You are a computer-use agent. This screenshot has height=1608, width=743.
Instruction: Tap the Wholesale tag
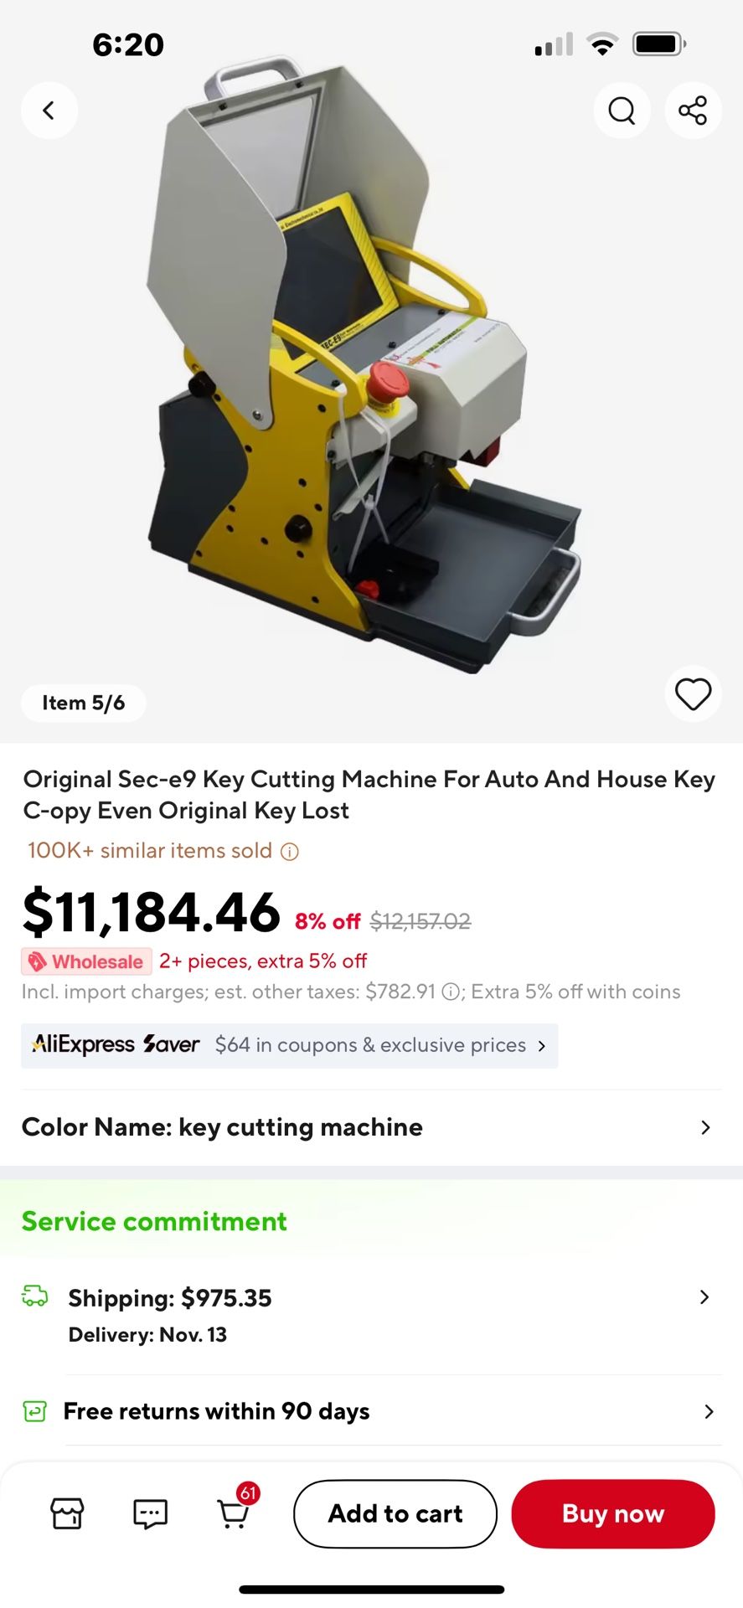point(87,961)
